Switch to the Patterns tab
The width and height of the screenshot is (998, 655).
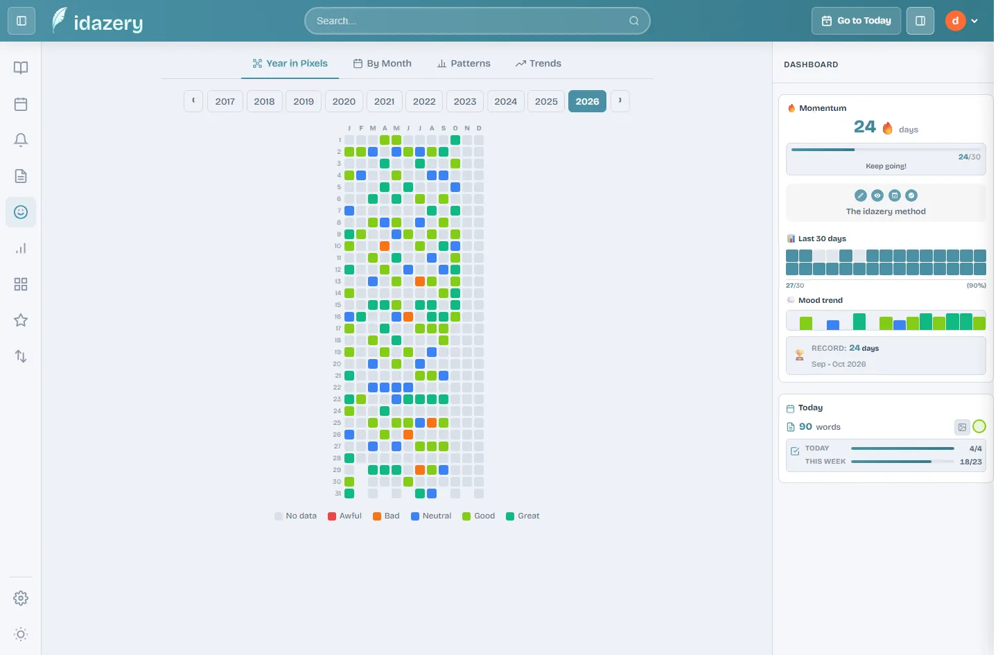(x=464, y=63)
